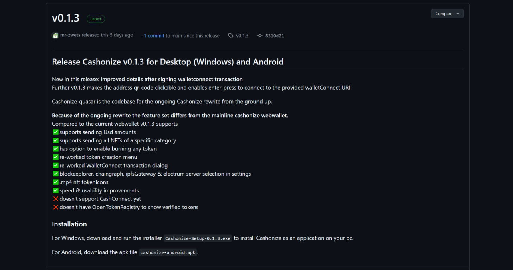Image resolution: width=513 pixels, height=270 pixels.
Task: Click the dropdown arrow in Compare button
Action: point(458,14)
